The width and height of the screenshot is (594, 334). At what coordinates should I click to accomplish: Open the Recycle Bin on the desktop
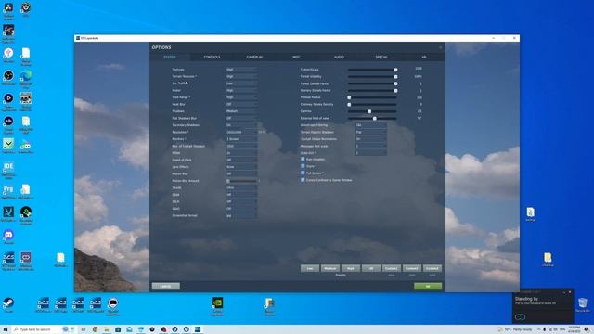point(583,304)
